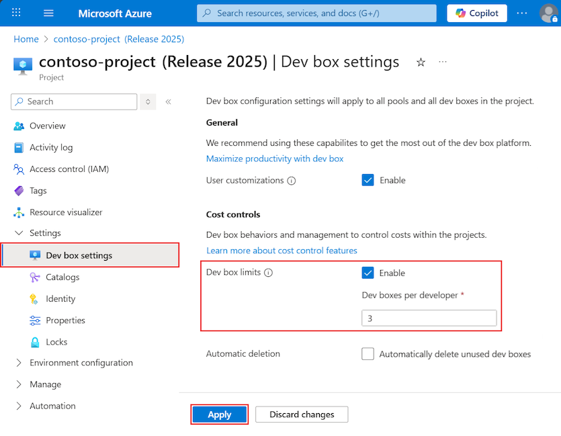Open Maximize productivity with dev box link

coord(274,159)
